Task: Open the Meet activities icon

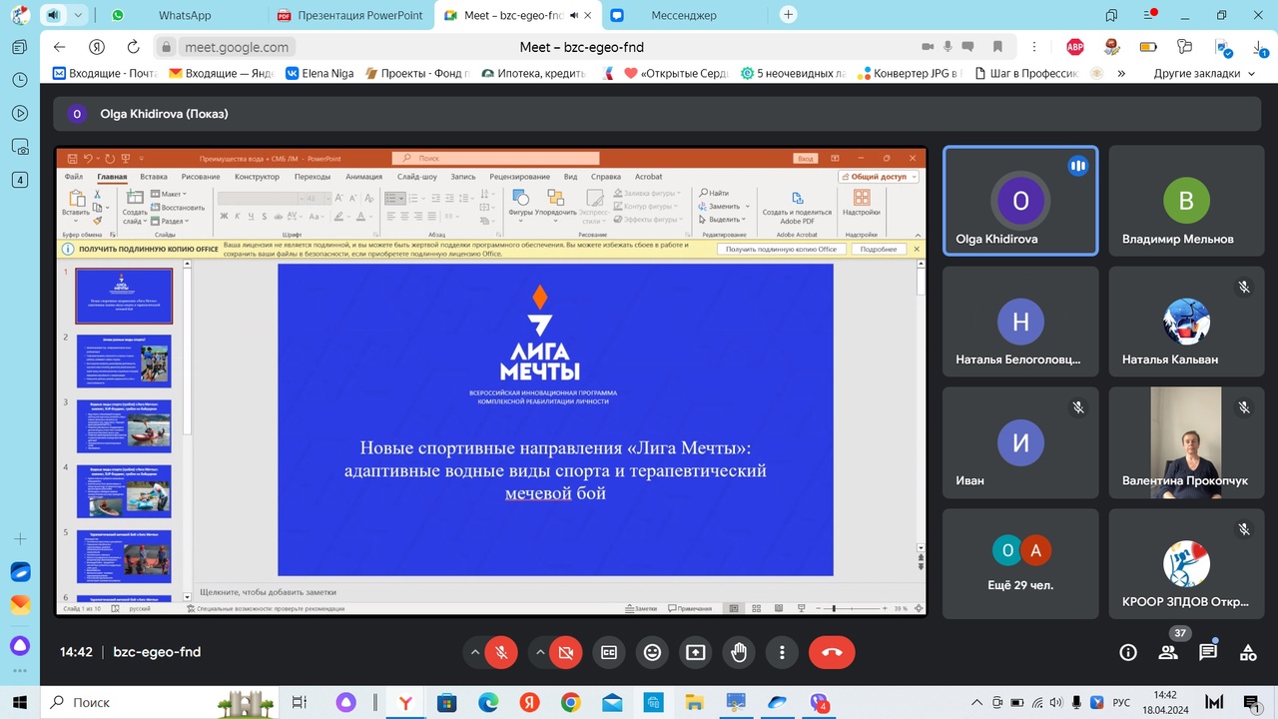Action: [1248, 652]
